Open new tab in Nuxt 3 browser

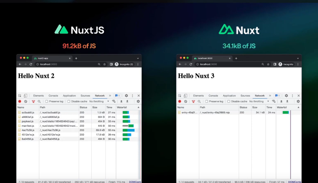(x=236, y=58)
